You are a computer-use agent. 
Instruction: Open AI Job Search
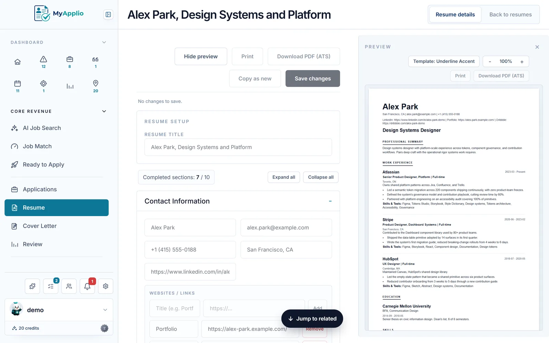click(57, 128)
